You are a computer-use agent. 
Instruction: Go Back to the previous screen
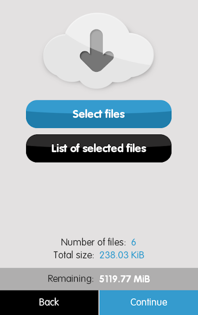click(x=49, y=302)
